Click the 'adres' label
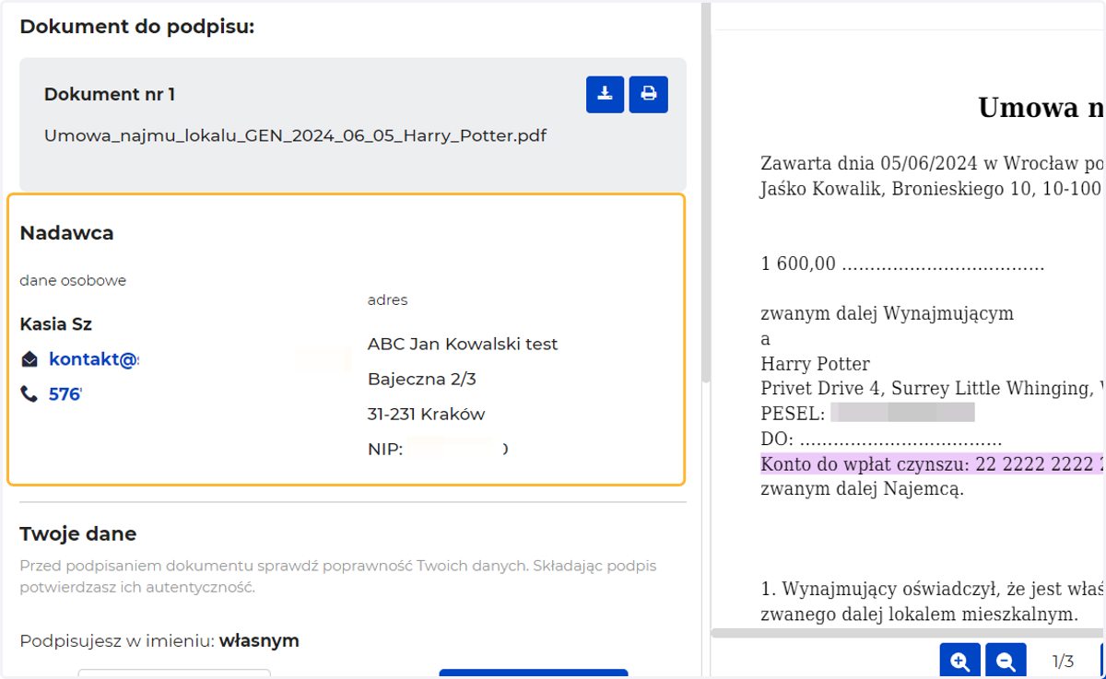This screenshot has width=1106, height=679. (387, 299)
